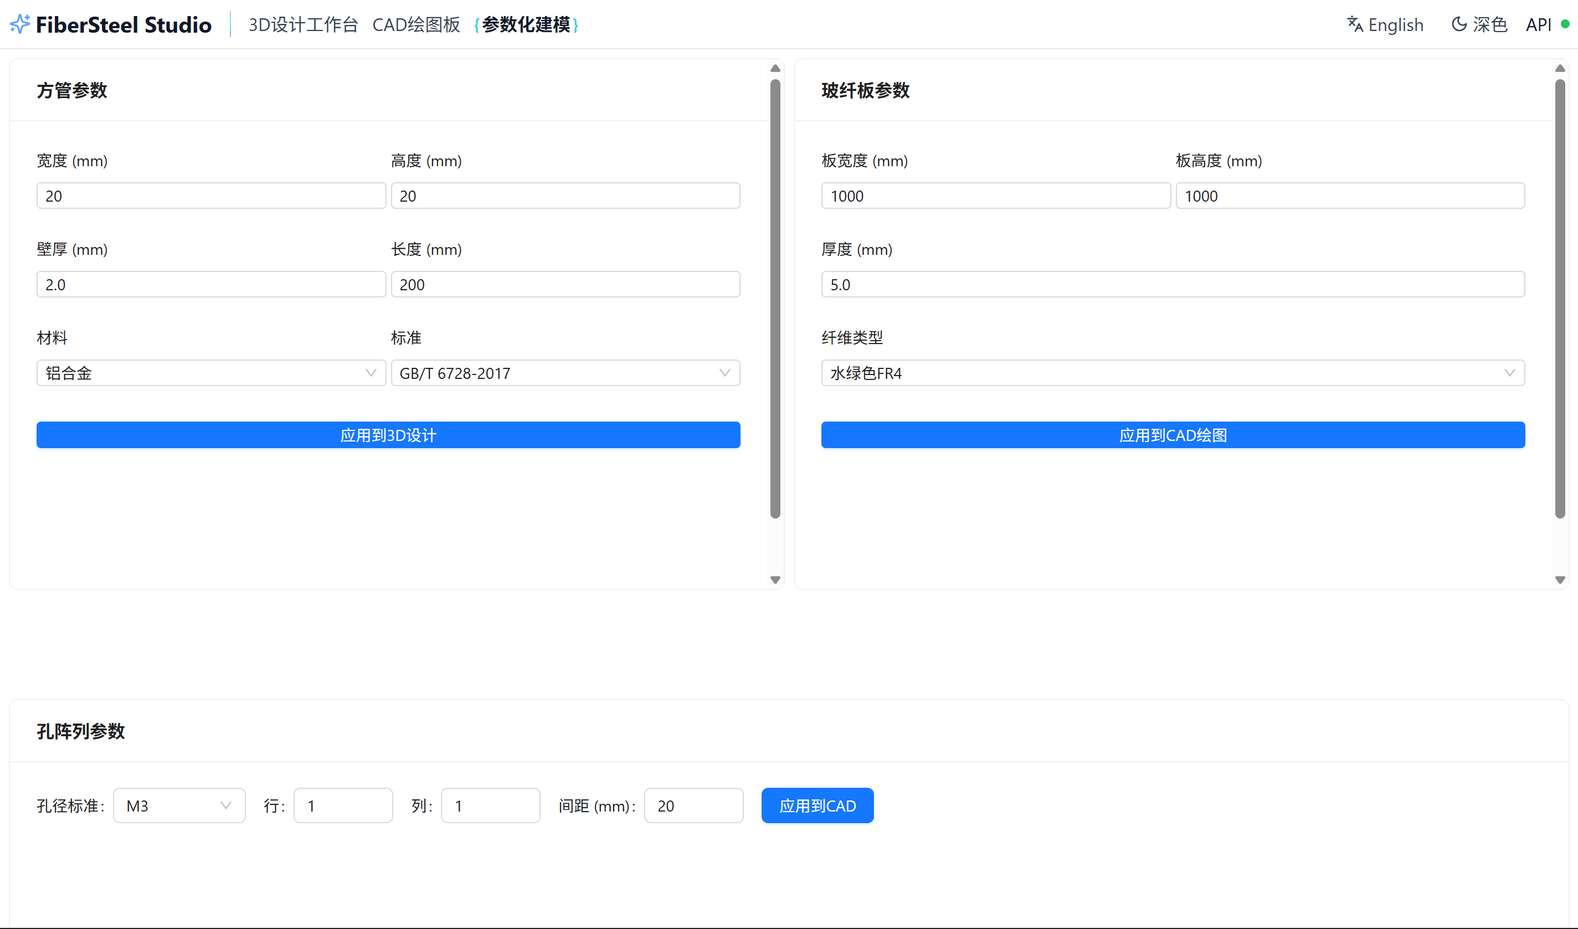
Task: Focus the 壁厚 (mm) input field
Action: (x=210, y=284)
